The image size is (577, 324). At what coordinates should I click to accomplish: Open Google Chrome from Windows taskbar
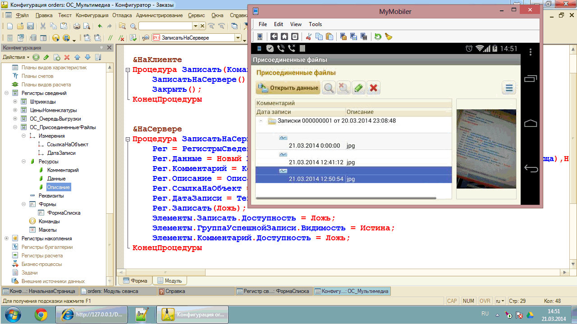(x=41, y=314)
